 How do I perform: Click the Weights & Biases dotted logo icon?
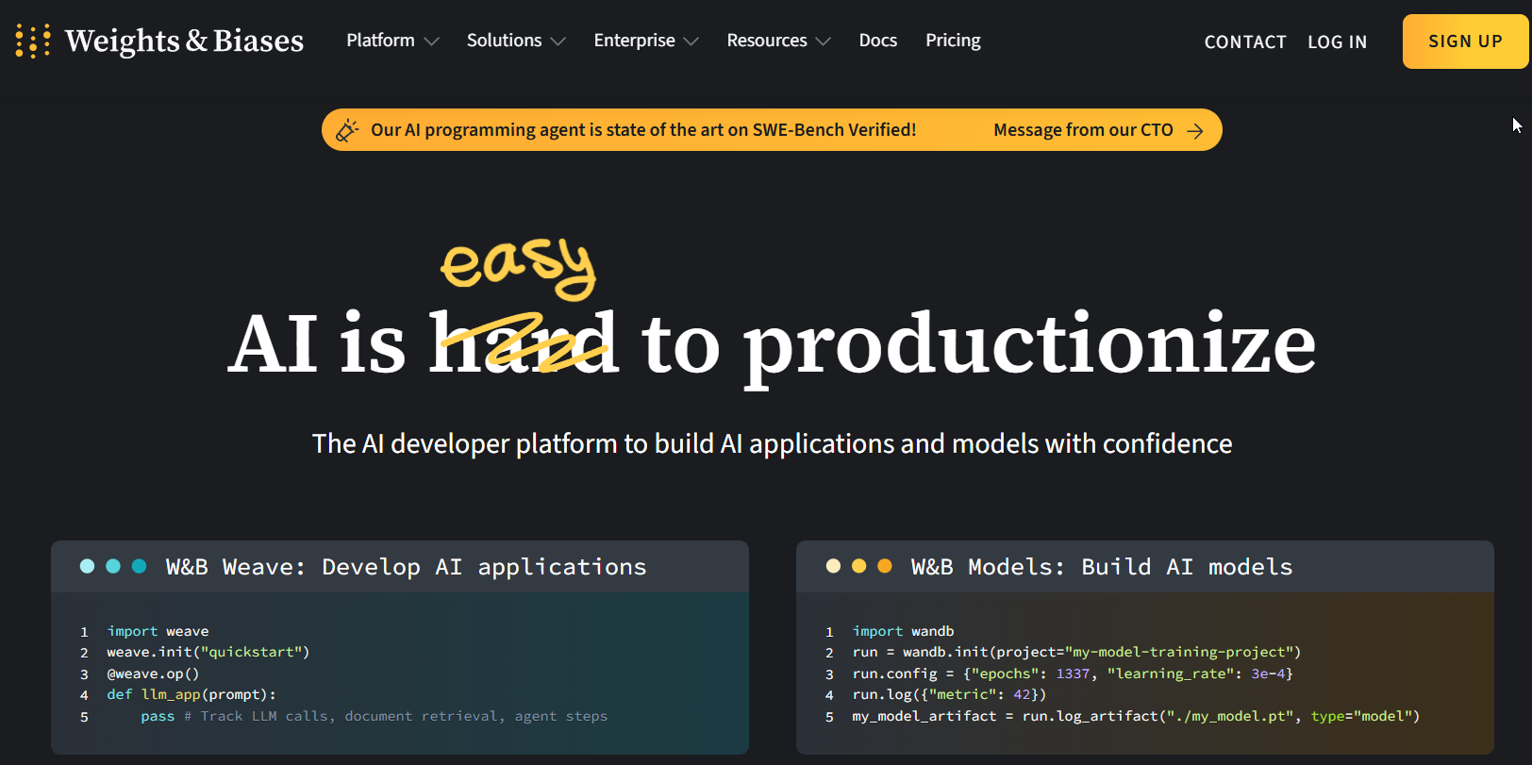point(33,42)
